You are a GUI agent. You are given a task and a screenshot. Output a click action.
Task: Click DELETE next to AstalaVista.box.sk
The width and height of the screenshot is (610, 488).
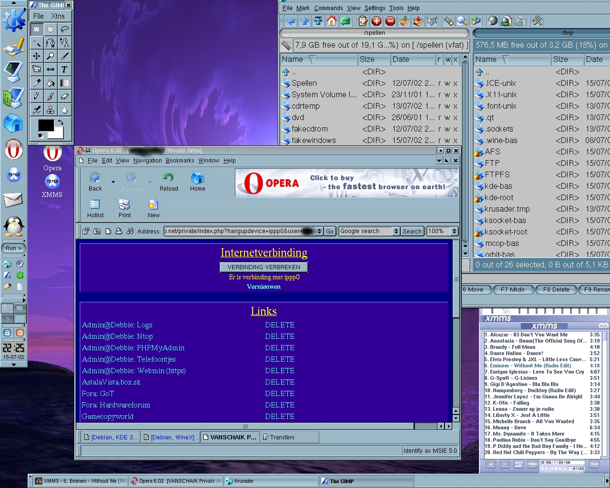click(x=280, y=382)
